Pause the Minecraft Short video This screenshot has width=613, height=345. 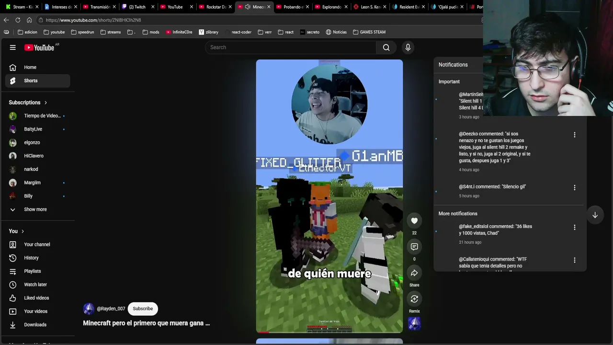[x=329, y=196]
